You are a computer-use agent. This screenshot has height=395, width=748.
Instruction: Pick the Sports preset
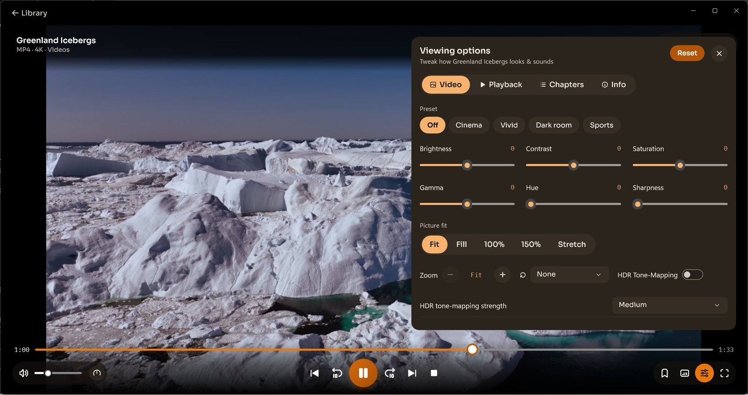click(602, 125)
